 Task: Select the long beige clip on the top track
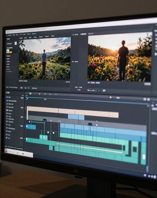pos(73,112)
